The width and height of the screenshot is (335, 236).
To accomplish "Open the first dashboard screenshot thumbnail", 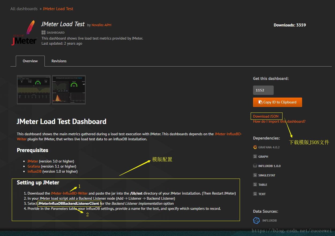I will tap(34, 90).
